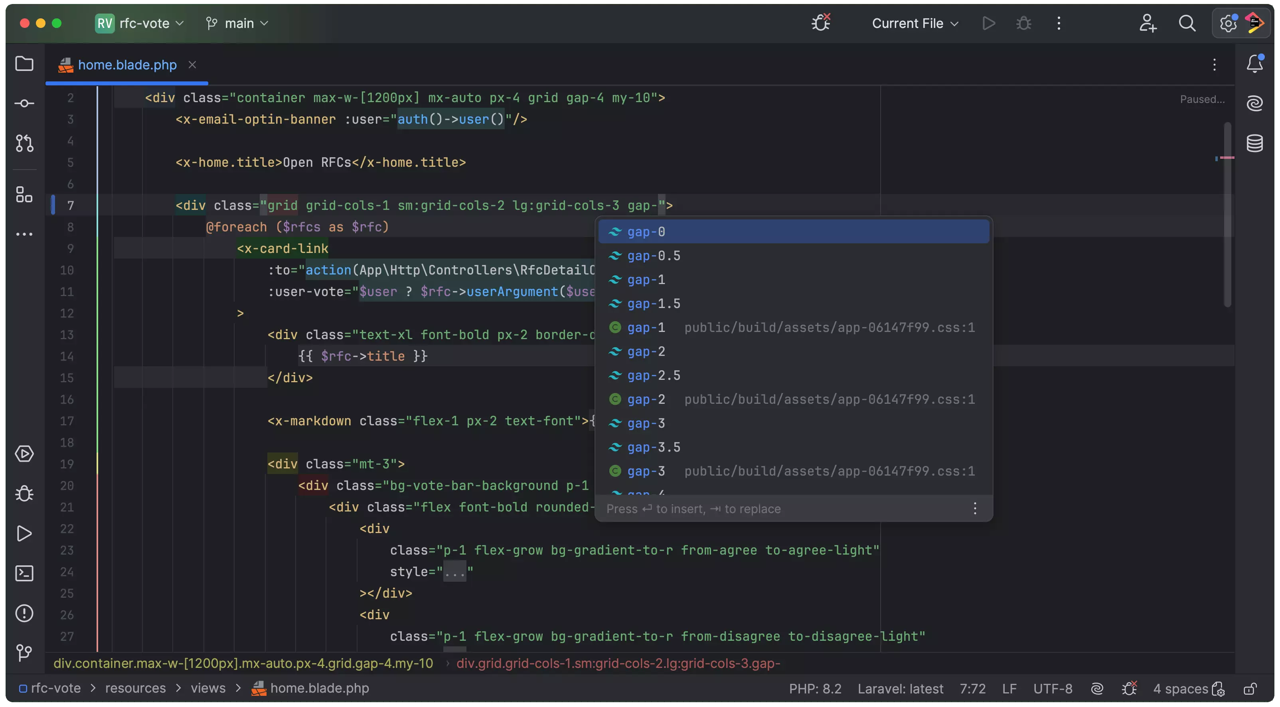Viewport: 1280px width, 707px height.
Task: Open the Terminal tool window
Action: 24,573
